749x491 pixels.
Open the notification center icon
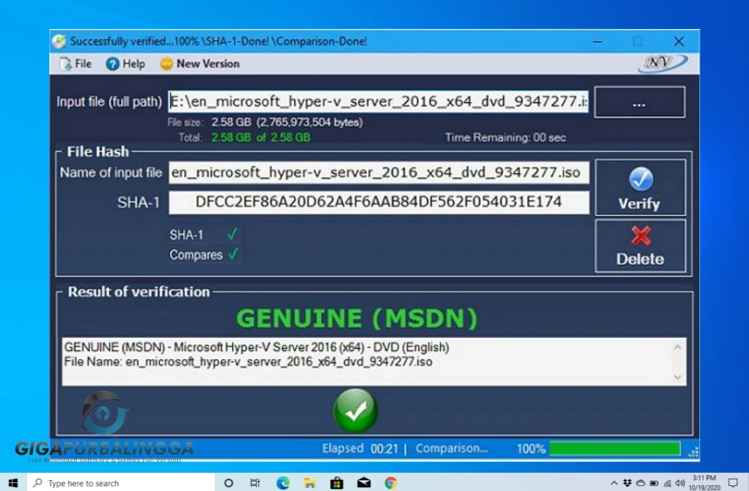[x=733, y=483]
